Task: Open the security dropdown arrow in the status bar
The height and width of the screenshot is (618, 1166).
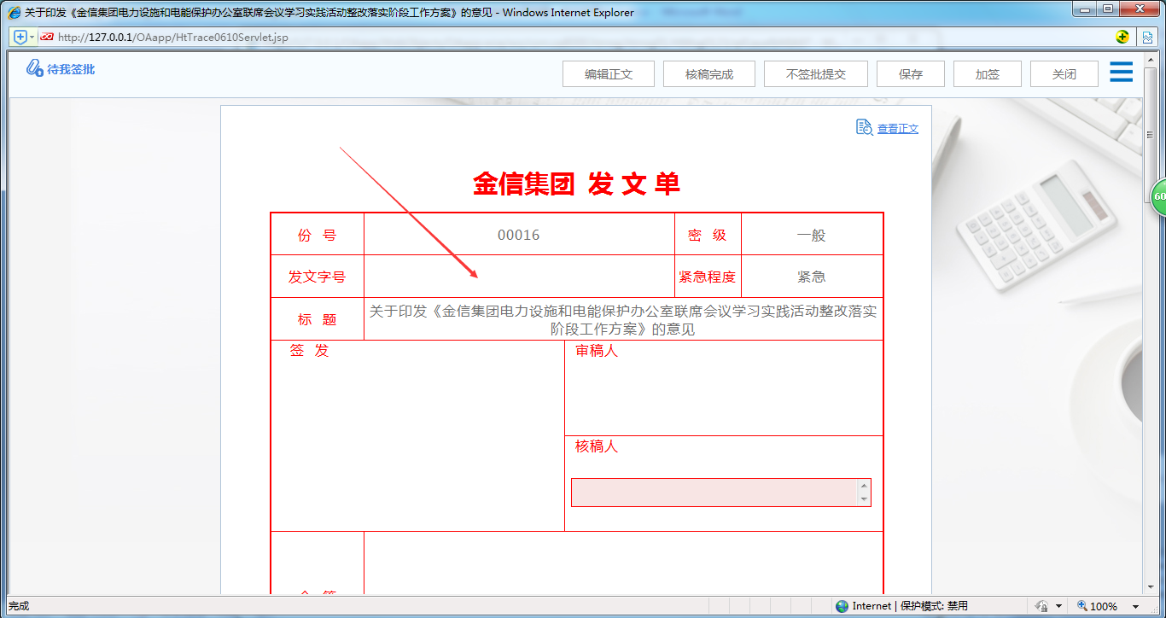Action: 1058,605
